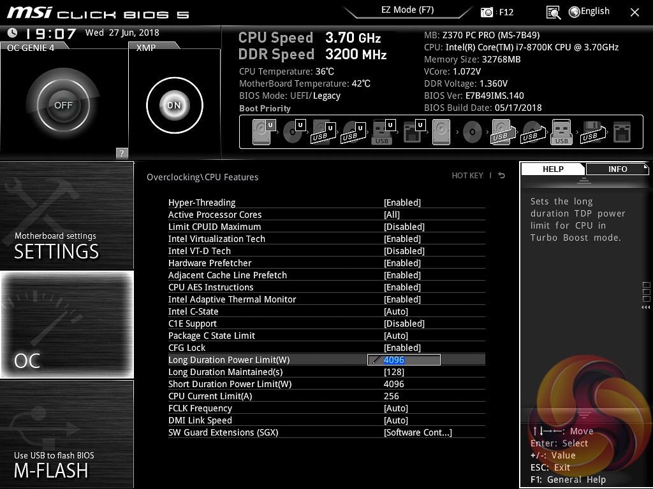Open Package C State Limit Auto option

click(395, 336)
